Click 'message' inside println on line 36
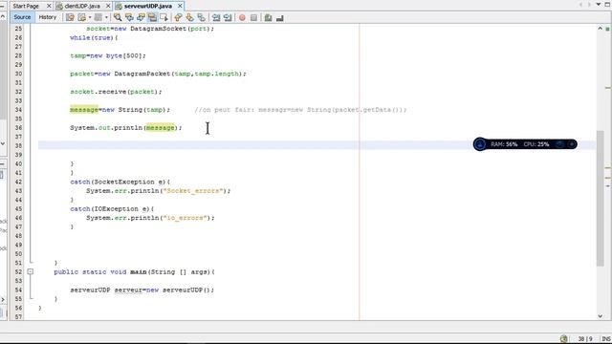612x344 pixels. point(160,127)
